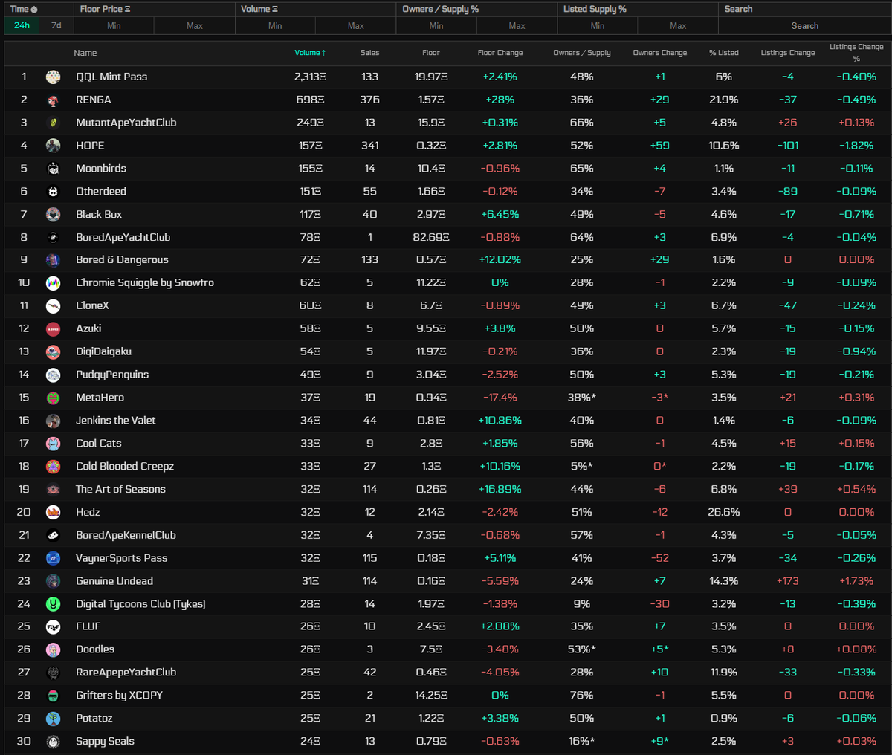
Task: Sort table by Volume column header
Action: [x=310, y=53]
